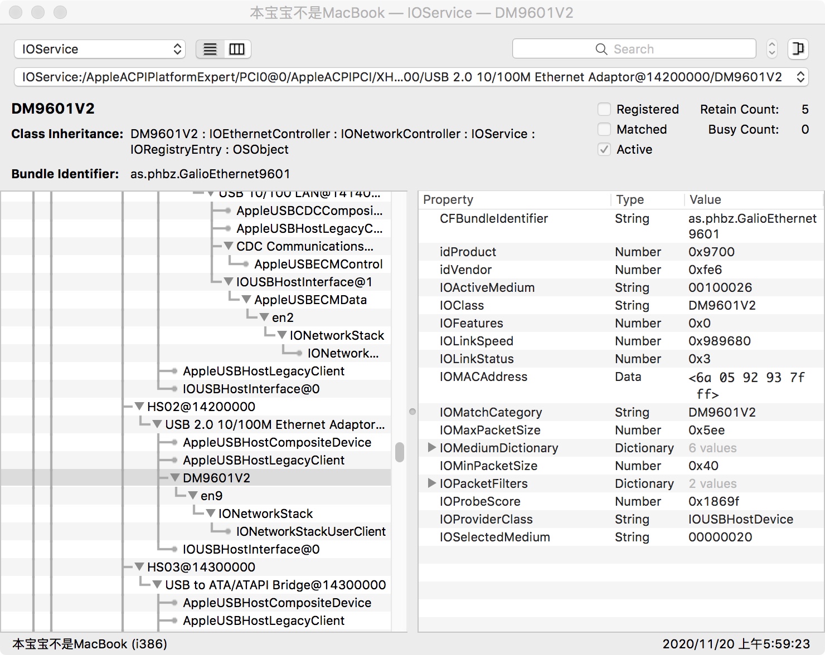Click the IOLinkStatus value 0x3
Viewport: 825px width, 655px height.
pos(700,359)
